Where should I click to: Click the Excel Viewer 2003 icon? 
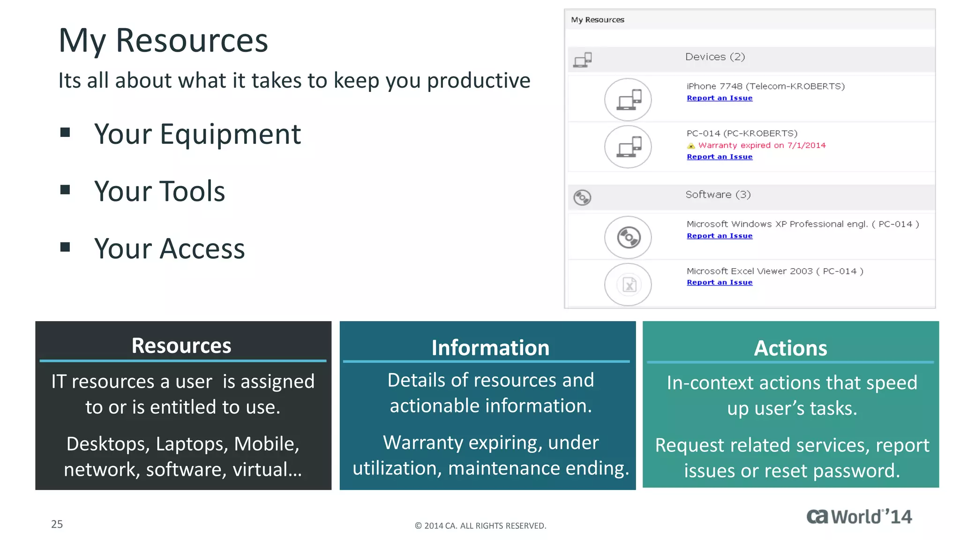(628, 285)
